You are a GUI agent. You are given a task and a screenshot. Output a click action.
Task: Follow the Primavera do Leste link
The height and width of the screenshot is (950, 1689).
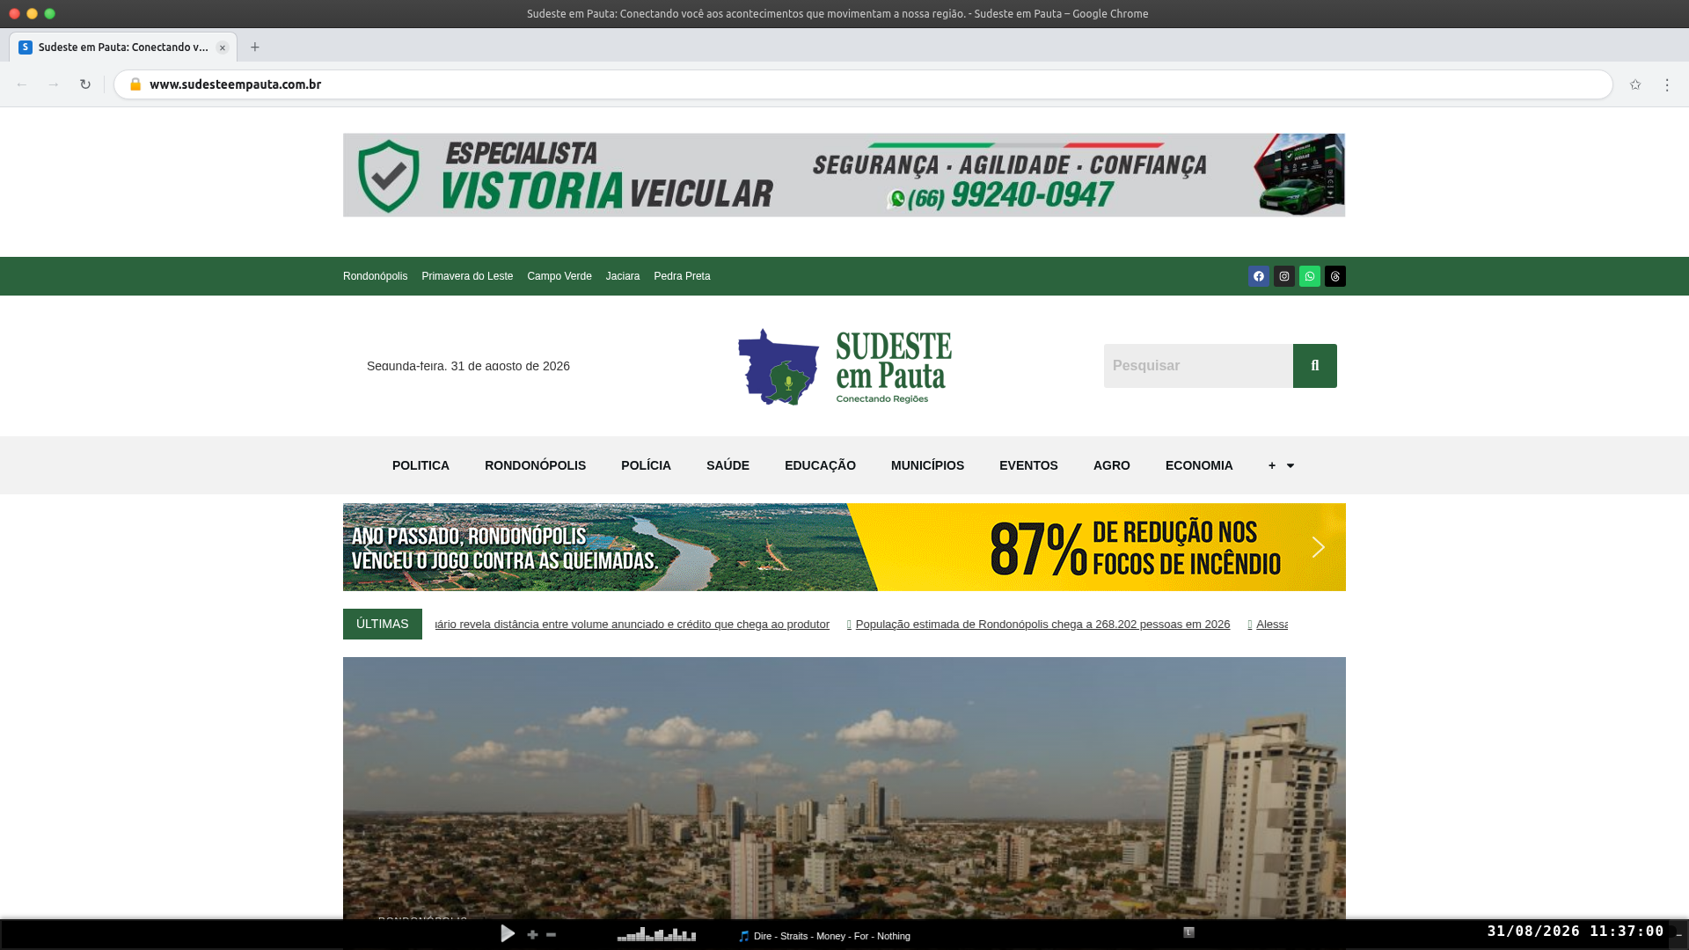coord(467,276)
